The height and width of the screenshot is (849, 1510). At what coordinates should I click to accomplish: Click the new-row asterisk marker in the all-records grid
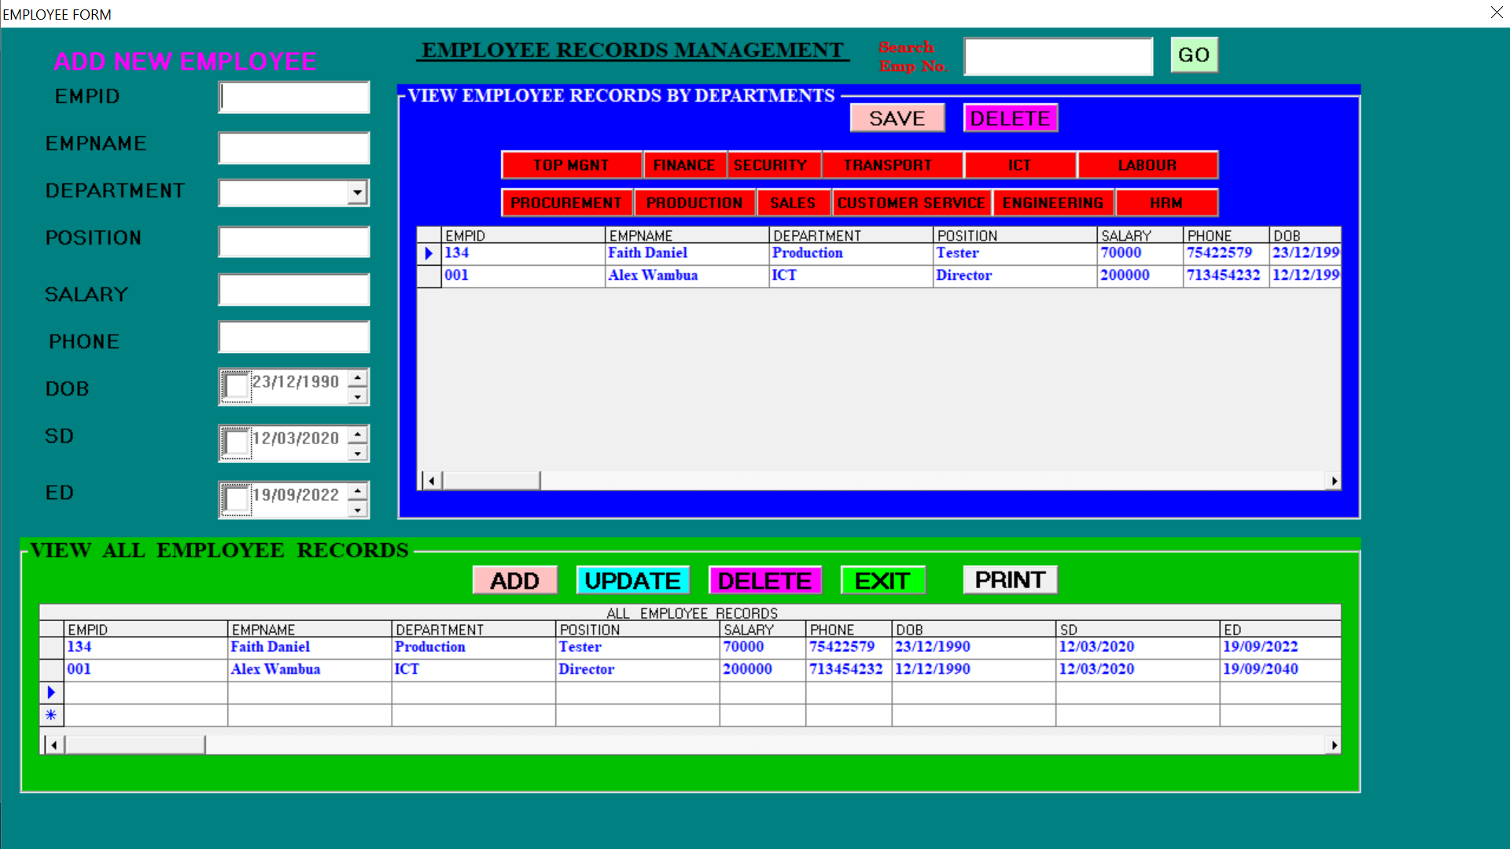pyautogui.click(x=51, y=715)
